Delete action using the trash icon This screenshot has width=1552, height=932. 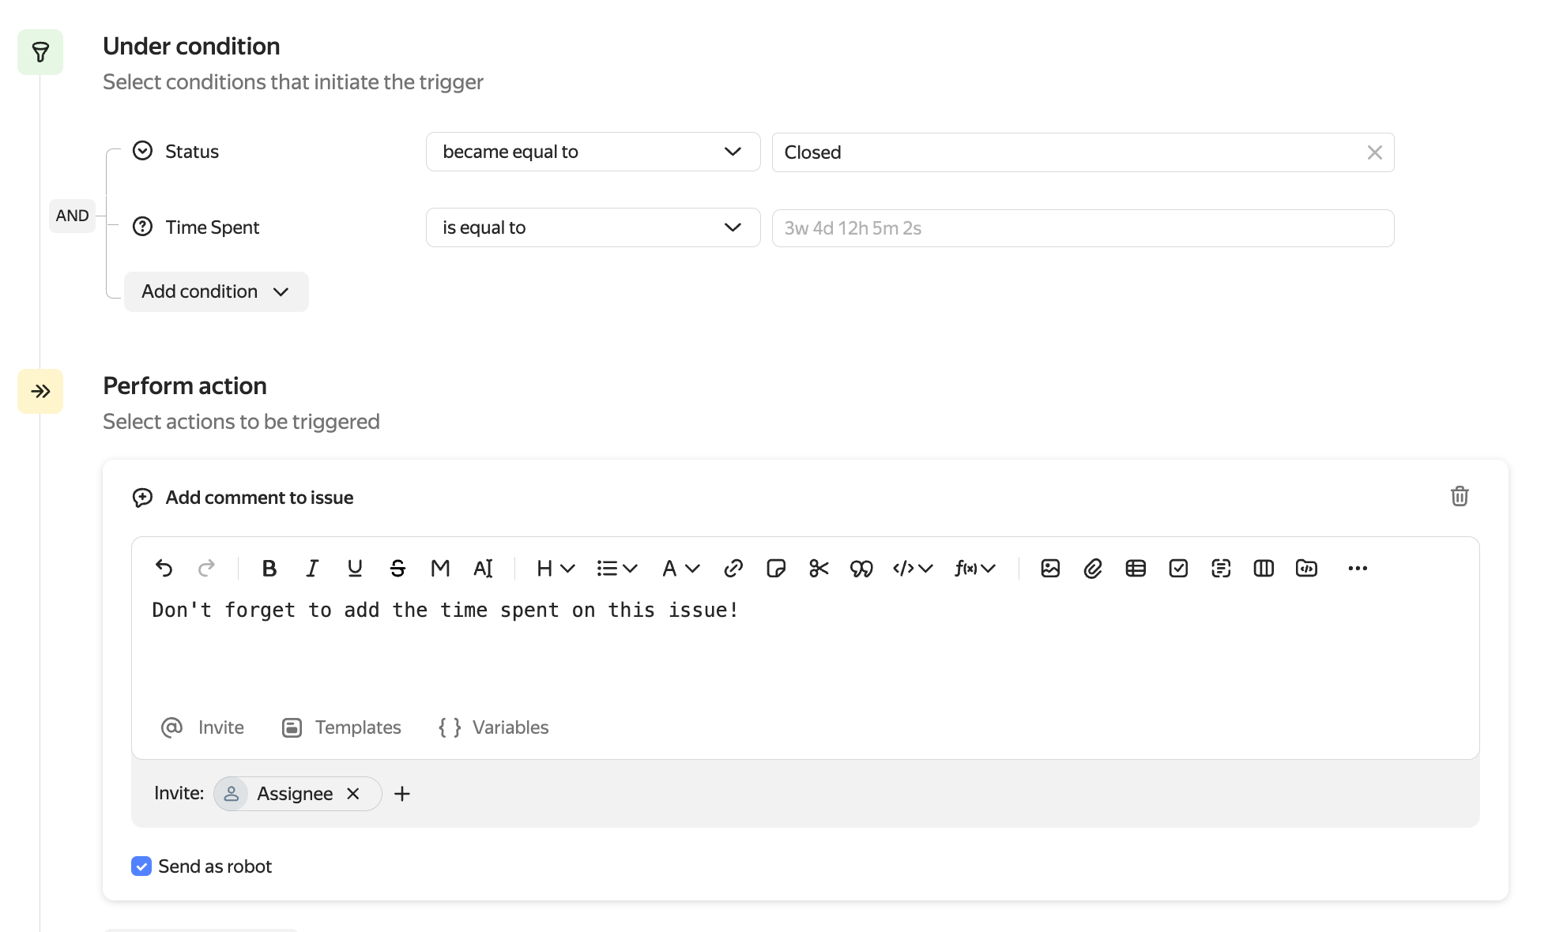(1459, 496)
